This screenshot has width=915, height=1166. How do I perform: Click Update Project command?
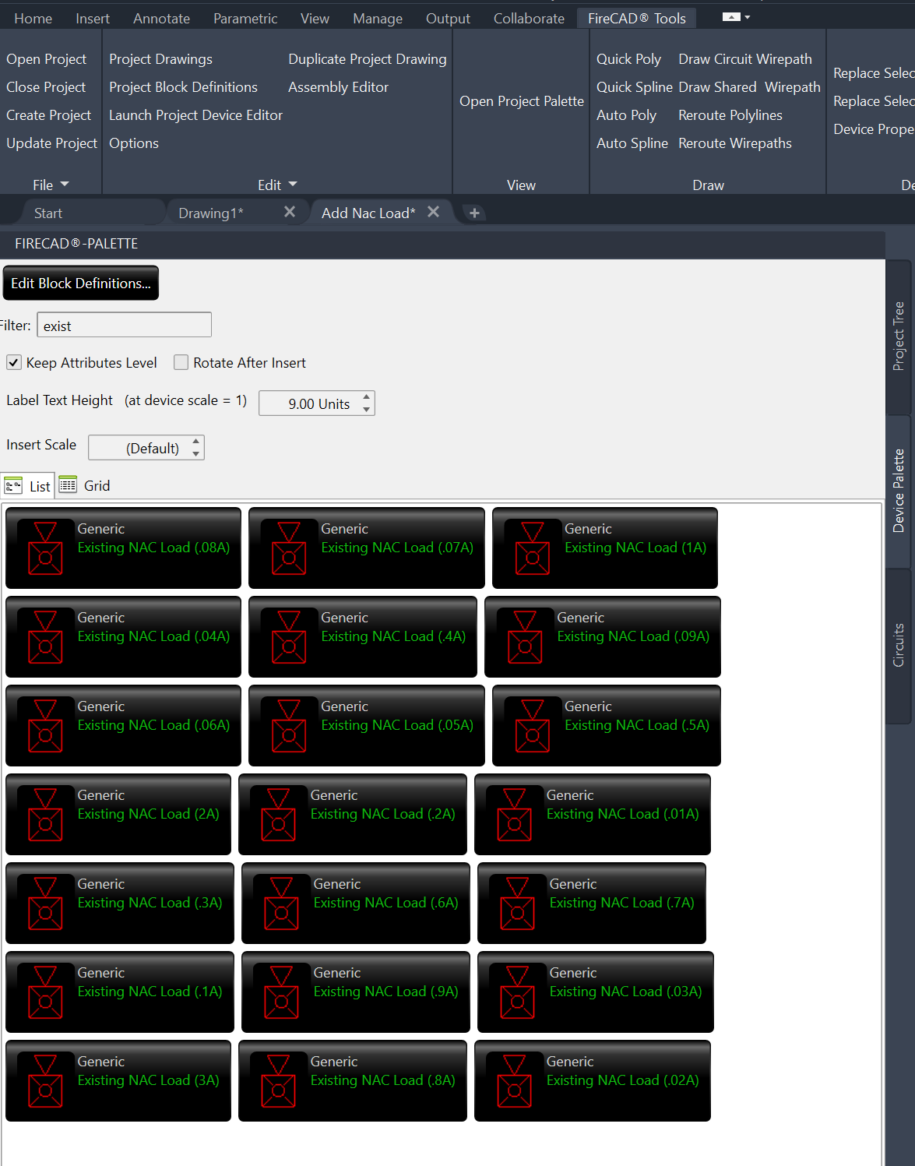pos(52,143)
